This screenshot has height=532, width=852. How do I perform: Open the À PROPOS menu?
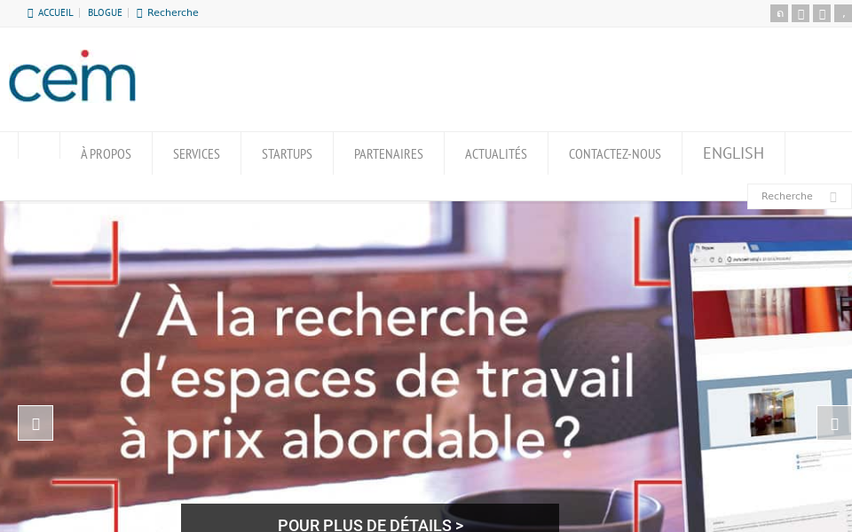point(106,153)
